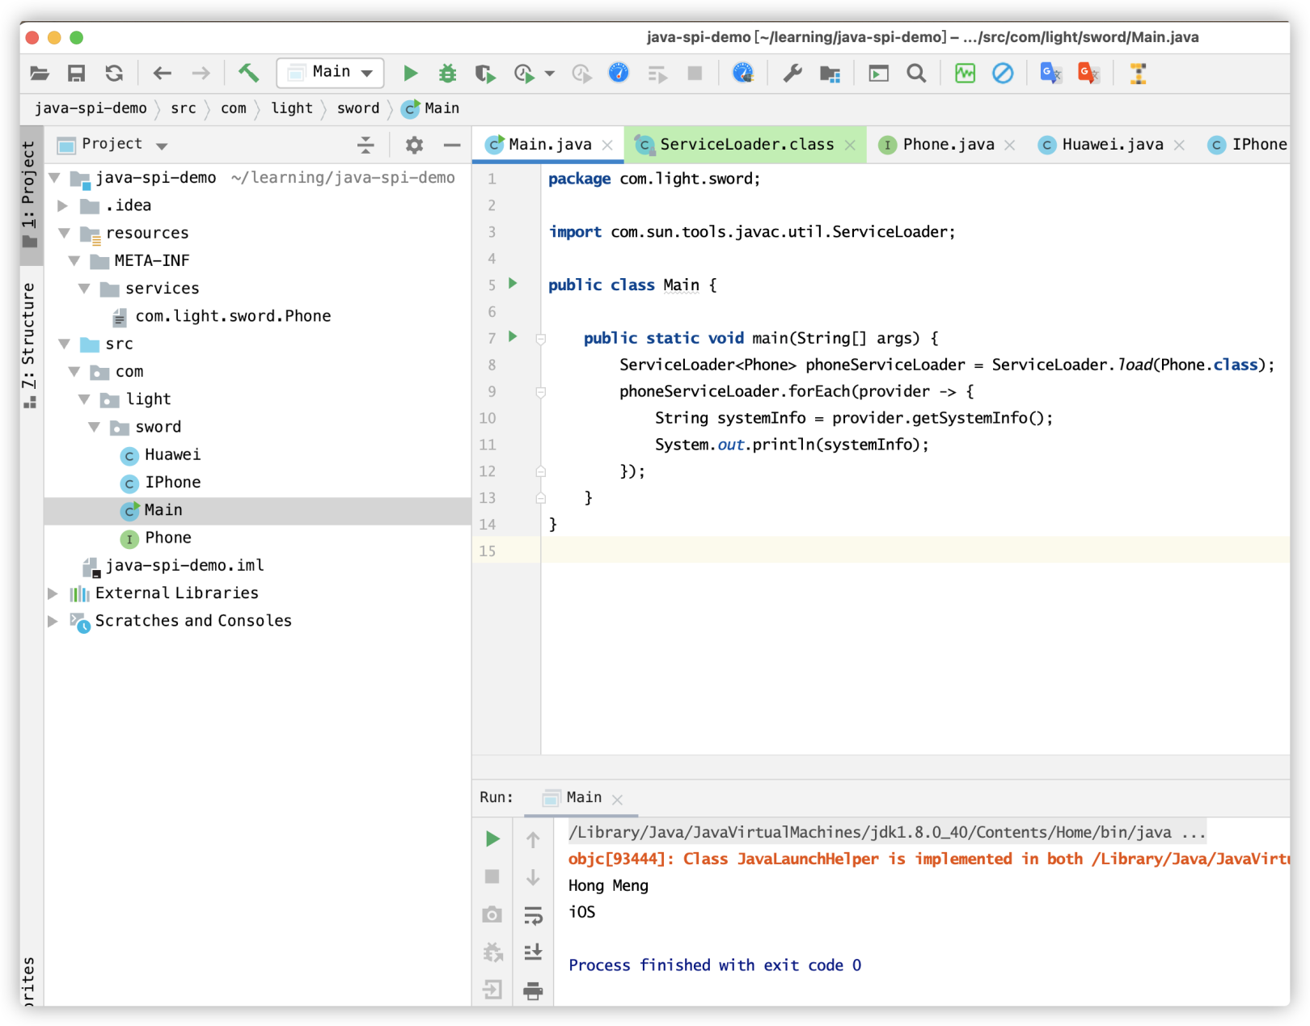Close the Main.java editor tab

point(608,146)
